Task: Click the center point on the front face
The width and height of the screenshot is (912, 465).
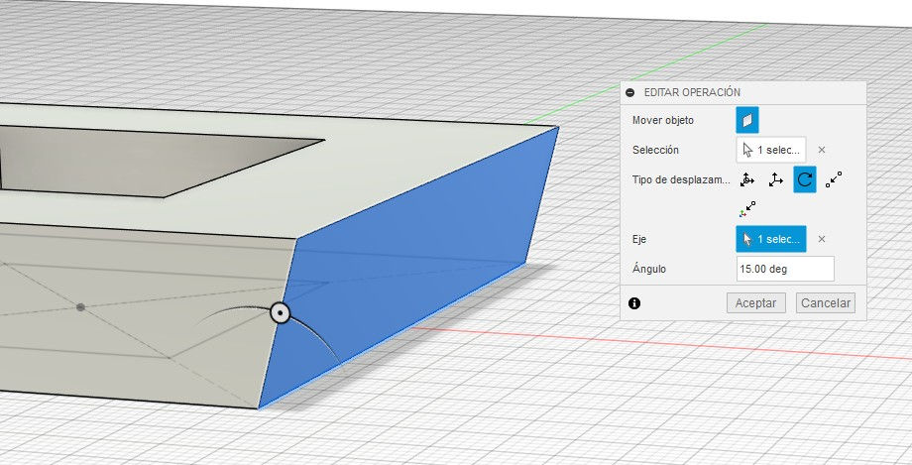Action: click(x=80, y=307)
